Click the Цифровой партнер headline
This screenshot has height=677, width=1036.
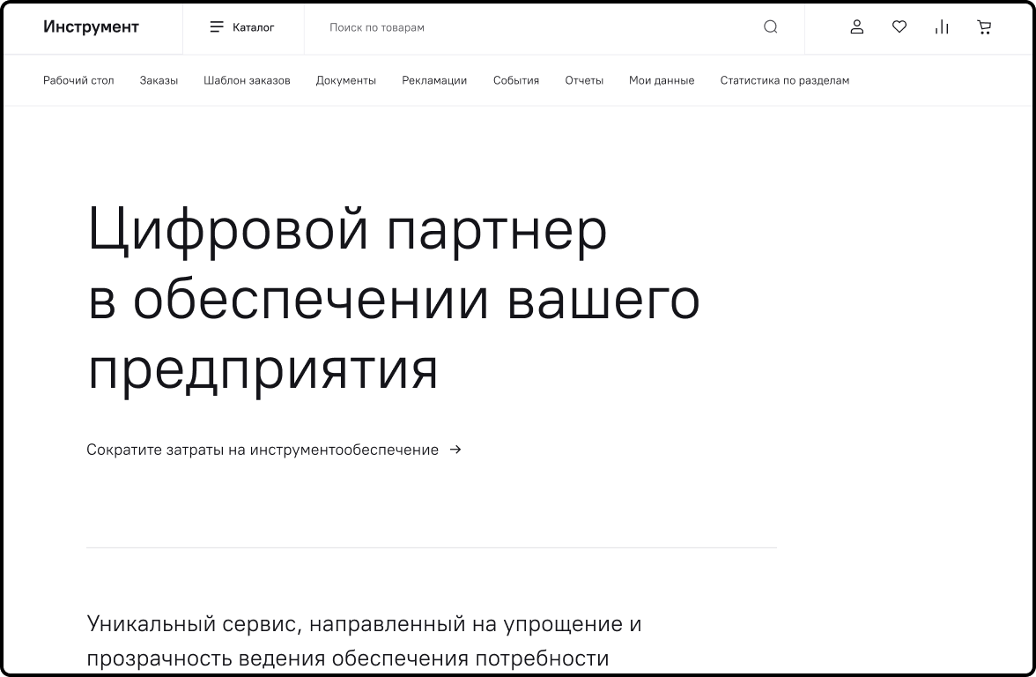pos(394,299)
